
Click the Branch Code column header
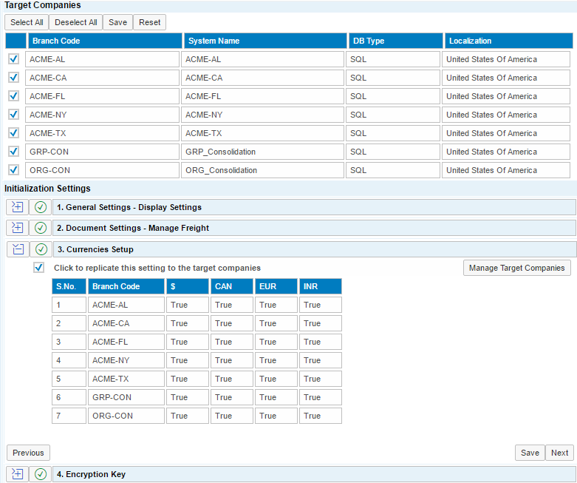tap(104, 41)
